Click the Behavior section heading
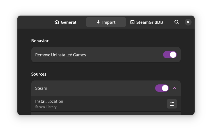 (40, 41)
